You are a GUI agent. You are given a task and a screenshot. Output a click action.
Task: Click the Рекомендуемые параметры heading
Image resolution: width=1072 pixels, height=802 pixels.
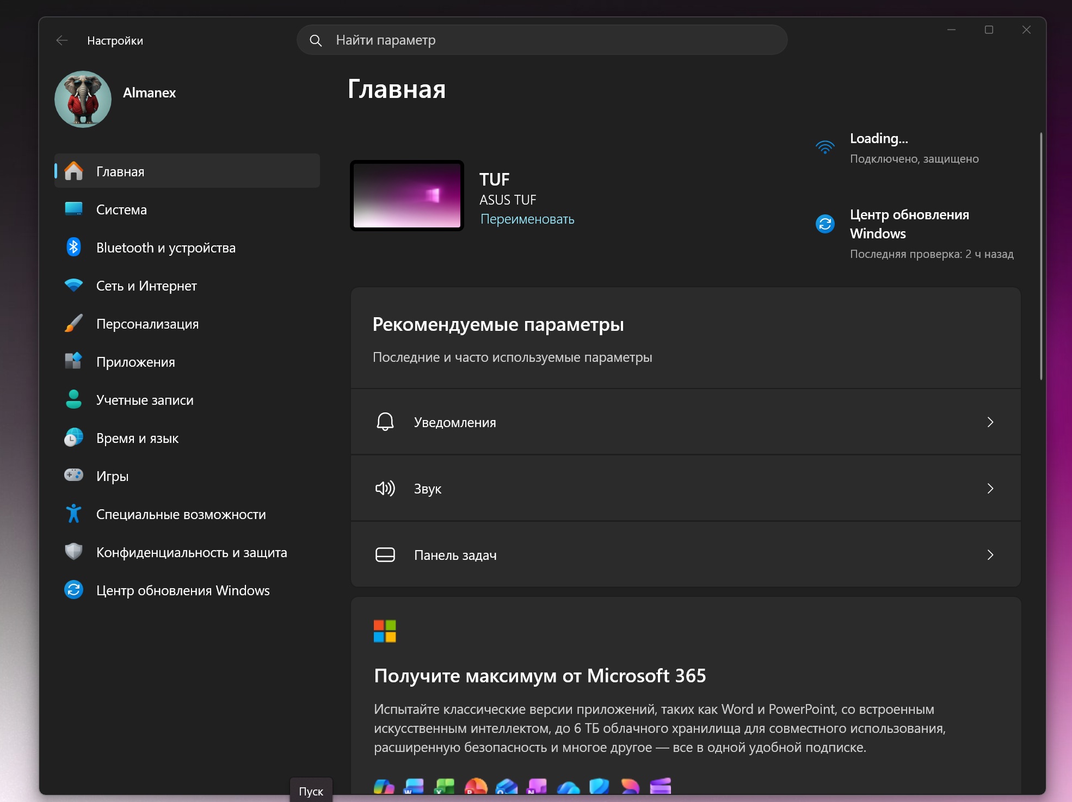click(x=498, y=324)
